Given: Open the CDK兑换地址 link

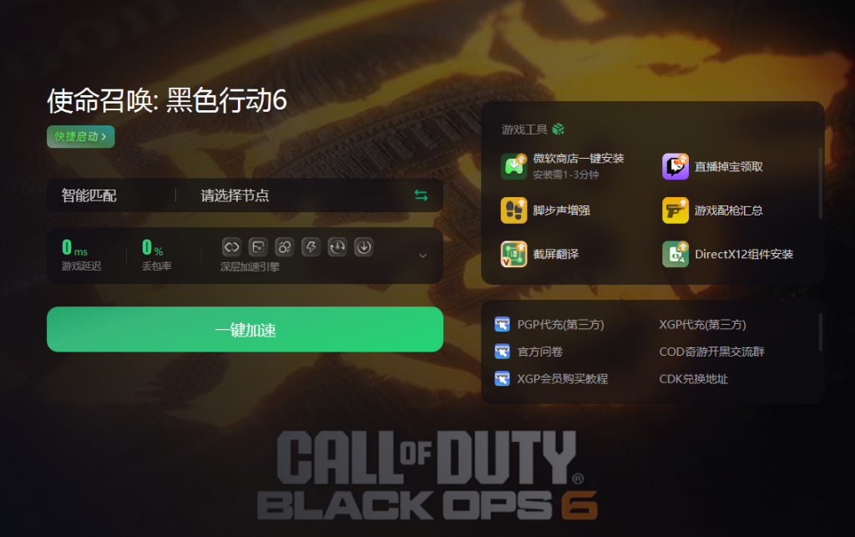Looking at the screenshot, I should [694, 379].
